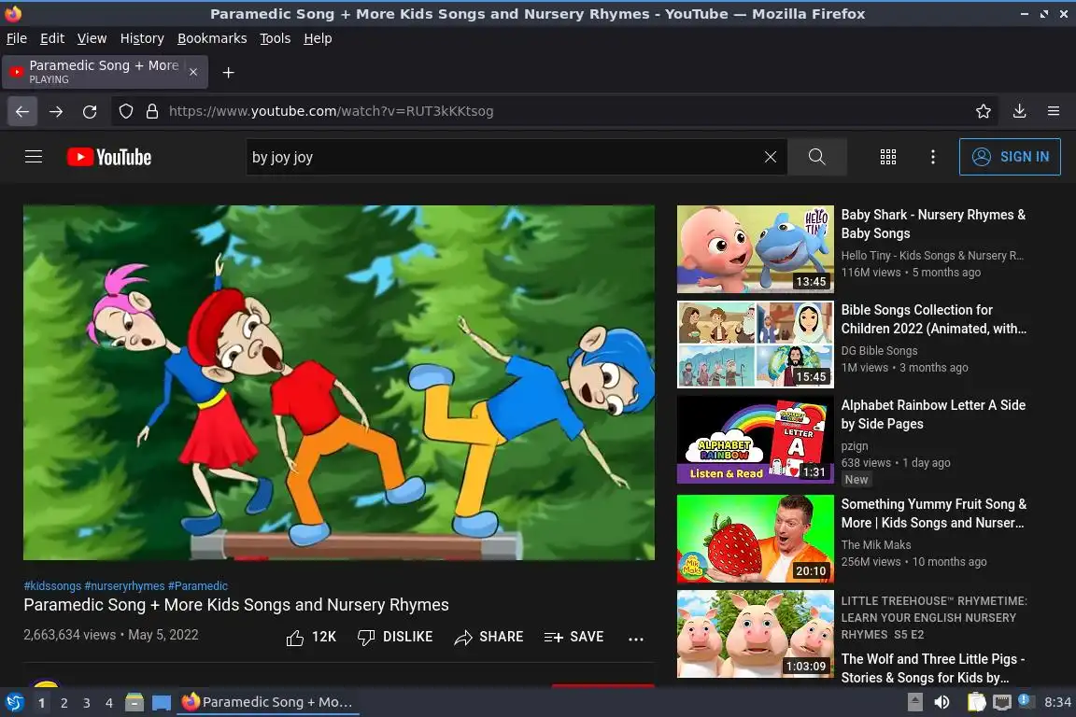Open YouTube settings three-dot menu
This screenshot has width=1076, height=717.
[932, 157]
